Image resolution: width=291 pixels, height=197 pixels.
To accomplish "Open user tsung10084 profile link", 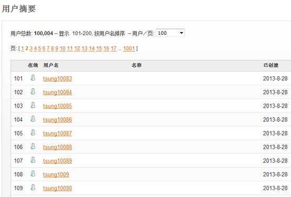I will point(58,92).
